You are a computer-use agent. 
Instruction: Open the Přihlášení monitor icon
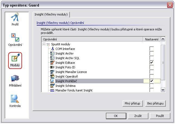[x=15, y=78]
